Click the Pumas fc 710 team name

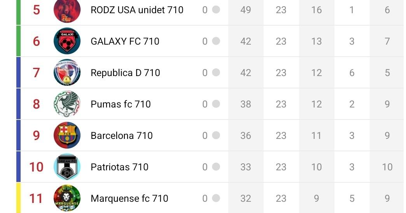(121, 104)
